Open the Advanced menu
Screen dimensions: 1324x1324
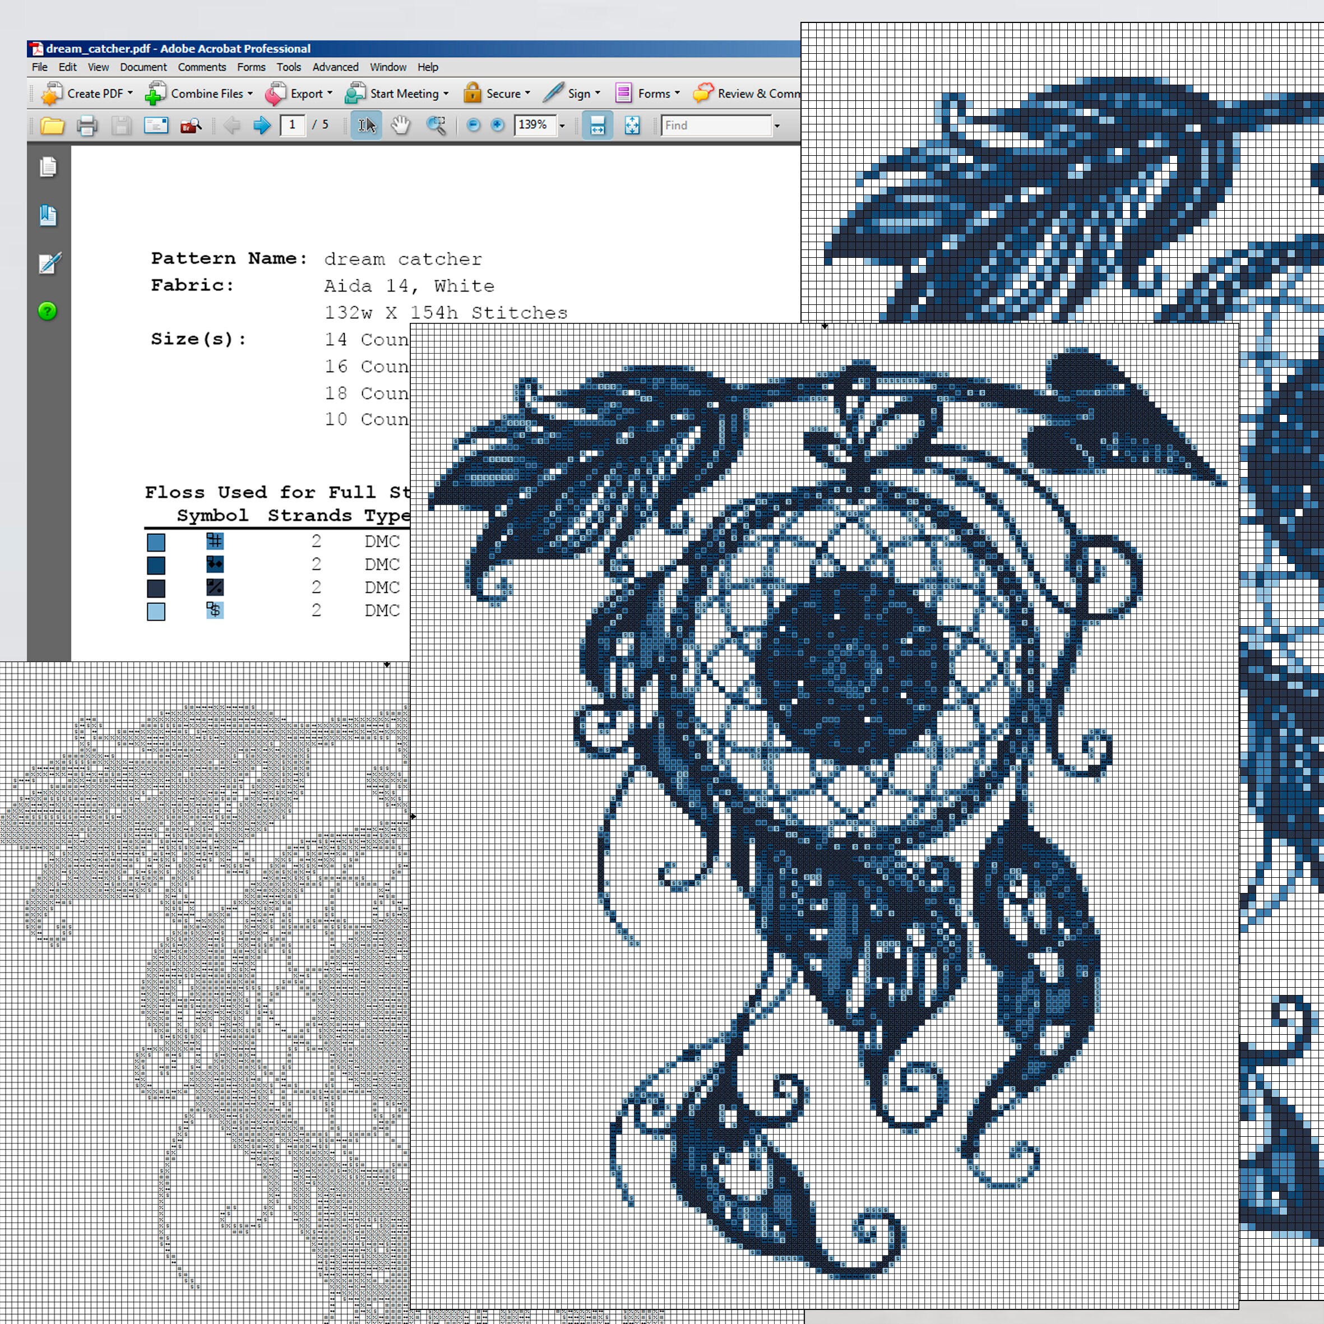click(335, 67)
